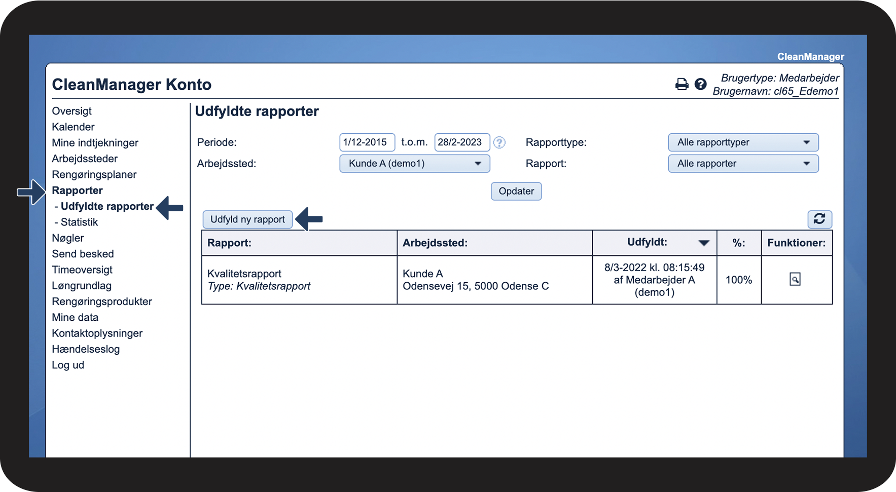Open help via question mark icon
This screenshot has height=492, width=896.
tap(700, 84)
